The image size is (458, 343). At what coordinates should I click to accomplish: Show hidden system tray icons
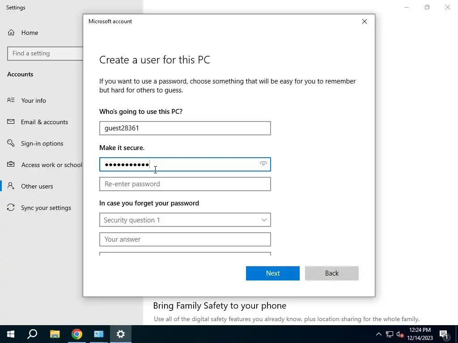[378, 334]
